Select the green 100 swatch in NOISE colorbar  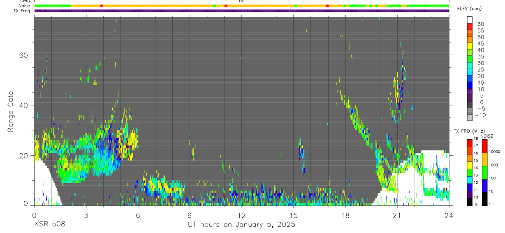pos(484,173)
